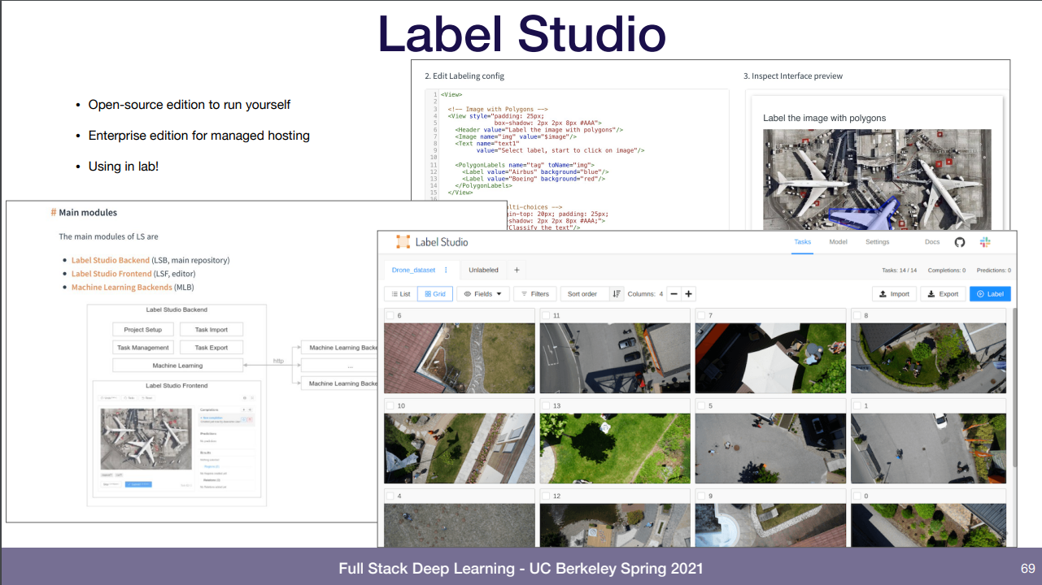Screen dimensions: 1042x585
Task: Open the Slack icon in Label Studio header
Action: (984, 242)
